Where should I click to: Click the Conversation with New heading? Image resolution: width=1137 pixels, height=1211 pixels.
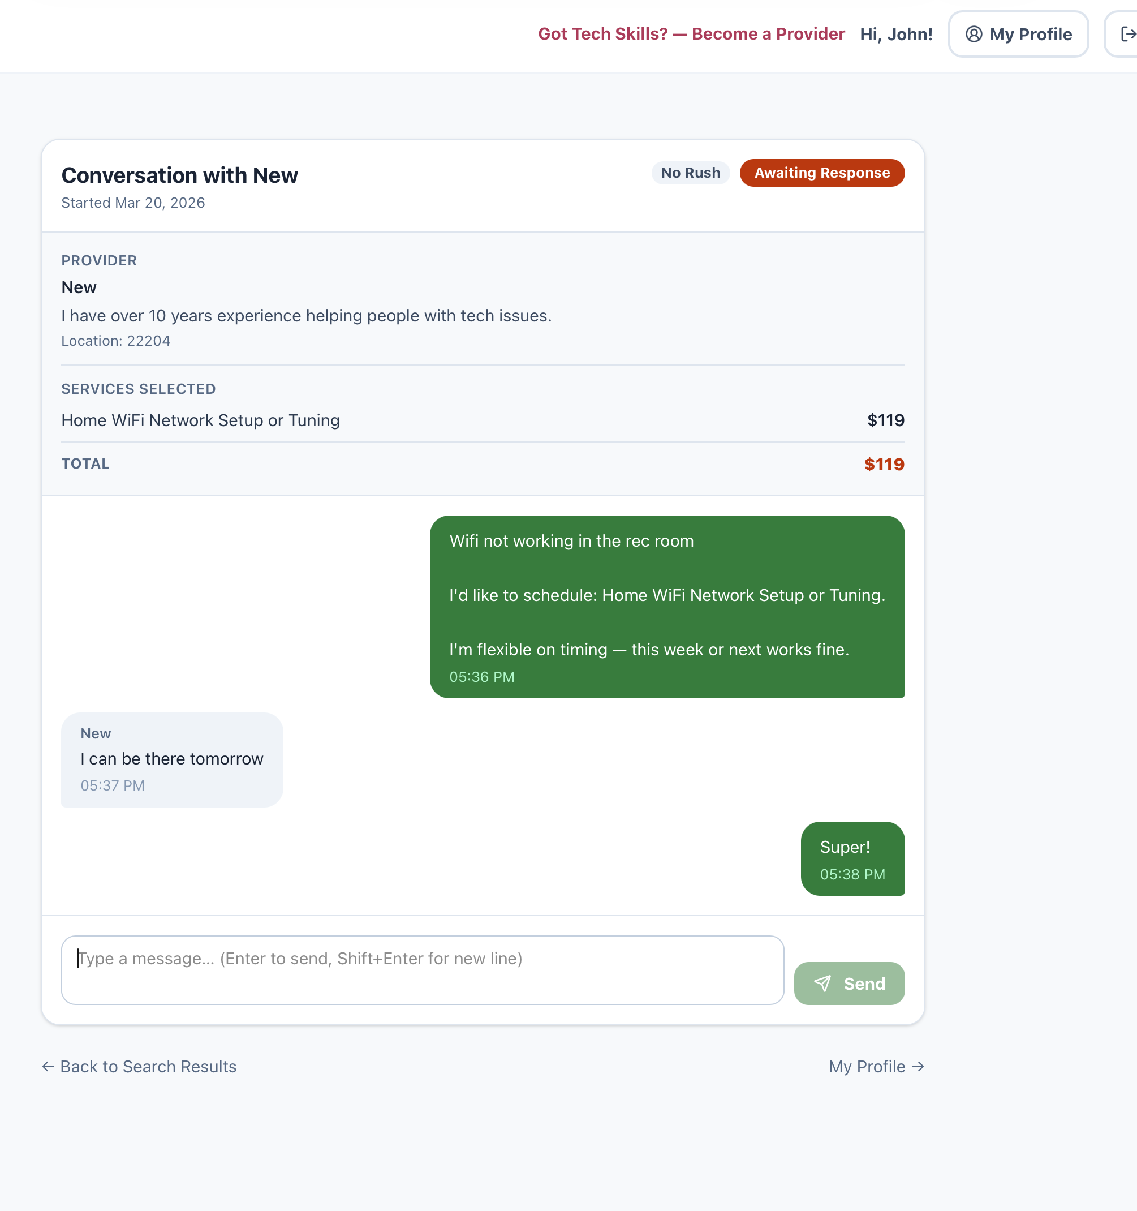coord(180,175)
